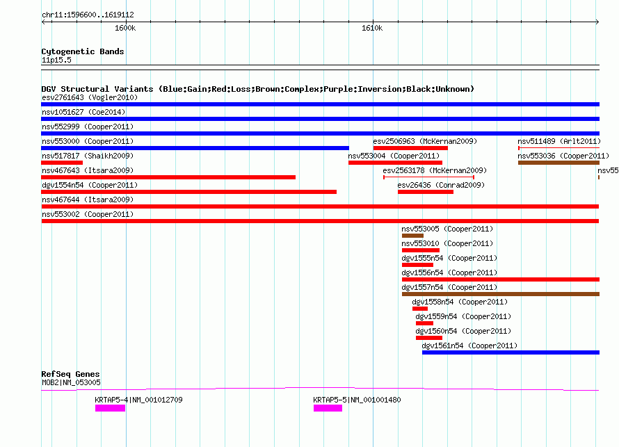Viewport: 619px width, 447px height.
Task: Click the nsv517817 (Shaikh2009) red loss bar
Action: (62, 163)
